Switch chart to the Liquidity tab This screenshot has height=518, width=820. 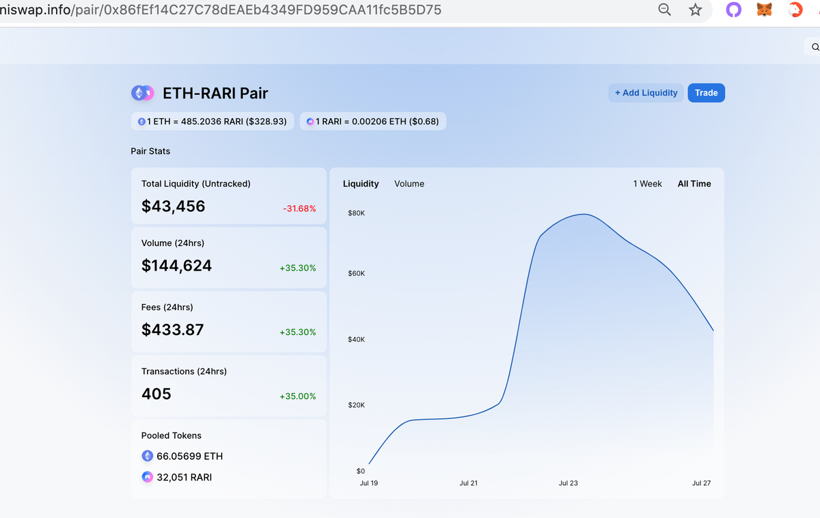click(361, 184)
